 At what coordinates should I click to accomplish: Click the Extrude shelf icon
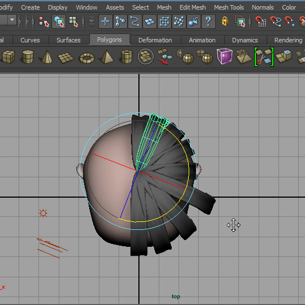pyautogui.click(x=284, y=56)
